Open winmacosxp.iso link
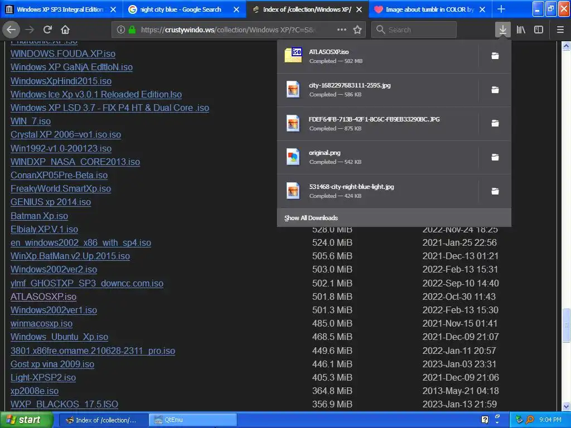 tap(41, 324)
